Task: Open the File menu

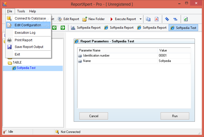Action: pos(10,11)
